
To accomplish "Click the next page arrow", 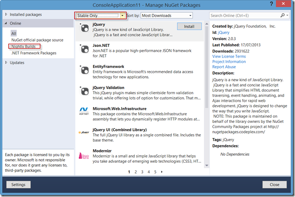I will click(x=162, y=172).
